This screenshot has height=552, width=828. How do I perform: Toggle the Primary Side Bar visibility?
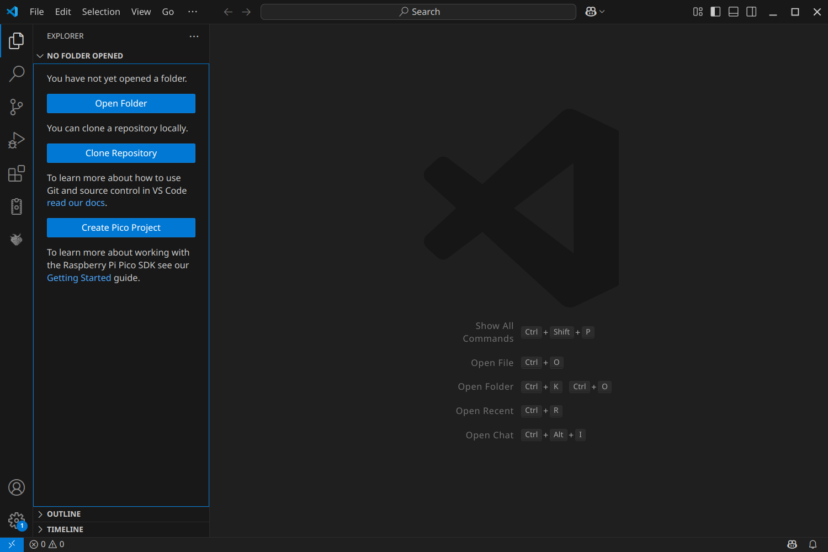[715, 12]
